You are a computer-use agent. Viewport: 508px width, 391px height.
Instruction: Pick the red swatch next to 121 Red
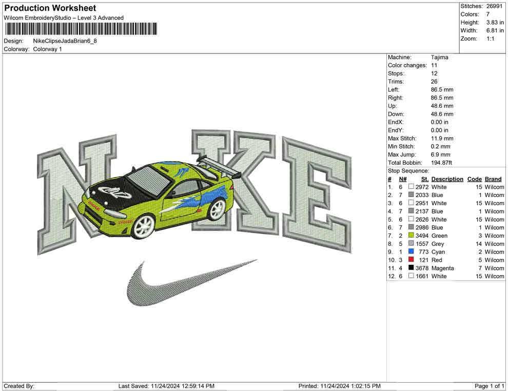point(411,260)
